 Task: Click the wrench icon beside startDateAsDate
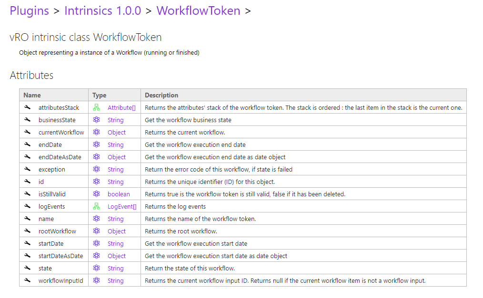[x=28, y=256]
